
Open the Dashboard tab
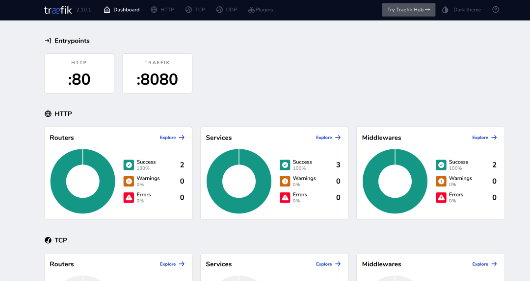tap(121, 10)
